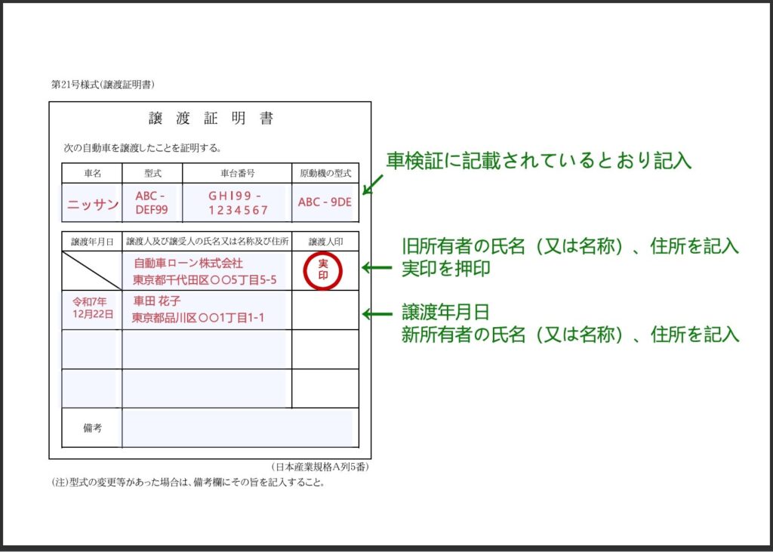Click the empty 備考 remarks field
Viewport: 773px width, 552px height.
coord(237,427)
